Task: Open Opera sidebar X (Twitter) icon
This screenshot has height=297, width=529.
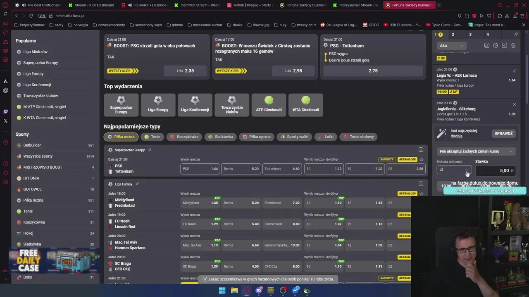Action: 5,121
